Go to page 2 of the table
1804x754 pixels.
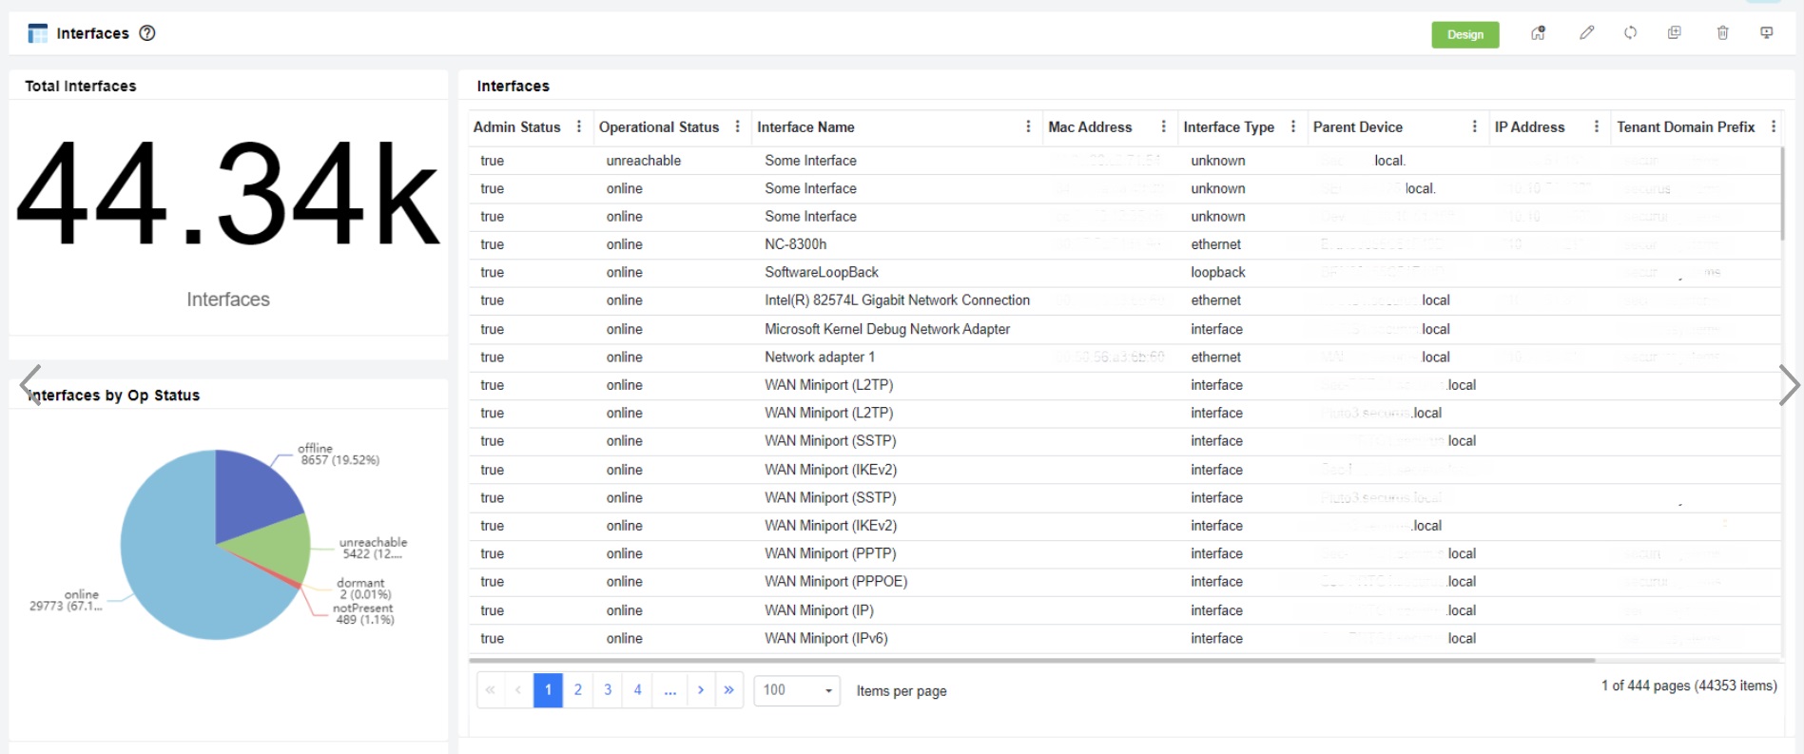pos(577,690)
